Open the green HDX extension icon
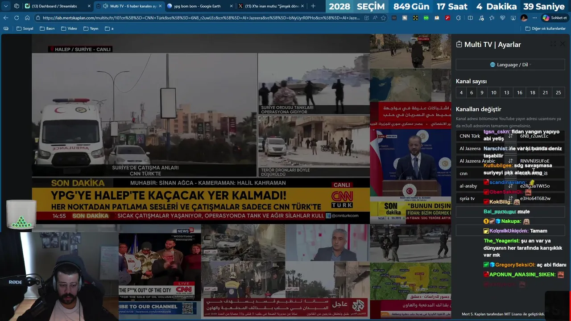 (426, 18)
